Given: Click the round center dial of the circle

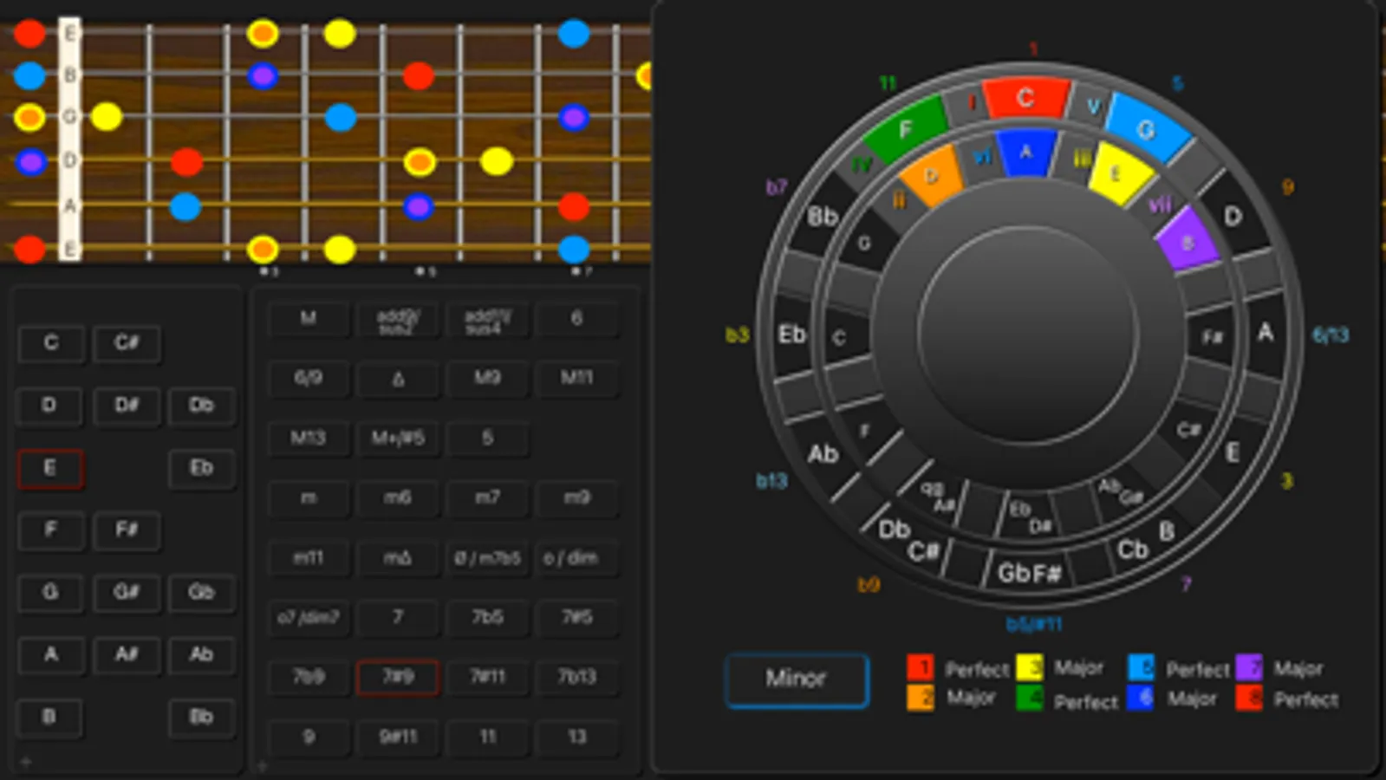Looking at the screenshot, I should click(1027, 334).
